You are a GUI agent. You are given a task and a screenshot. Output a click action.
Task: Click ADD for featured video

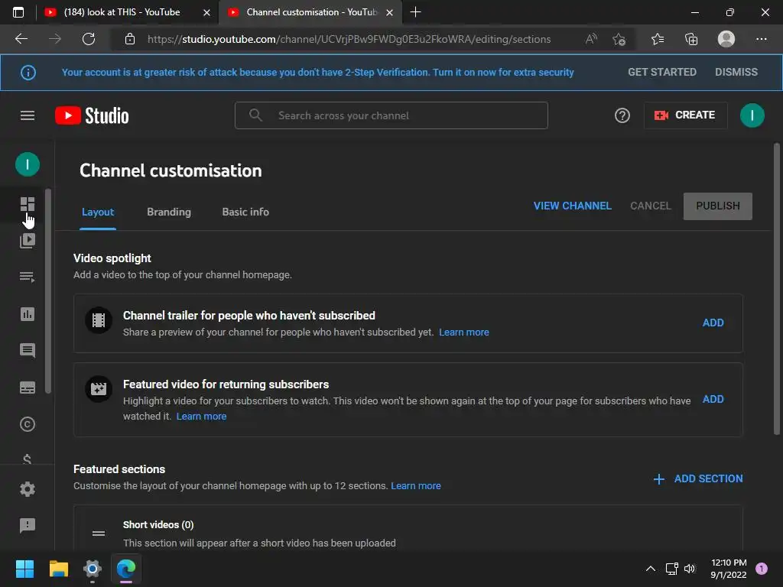(713, 399)
